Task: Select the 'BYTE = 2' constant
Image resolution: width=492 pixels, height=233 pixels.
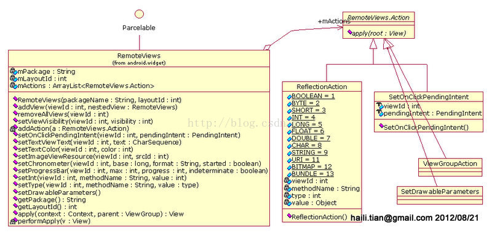Action: (x=306, y=103)
